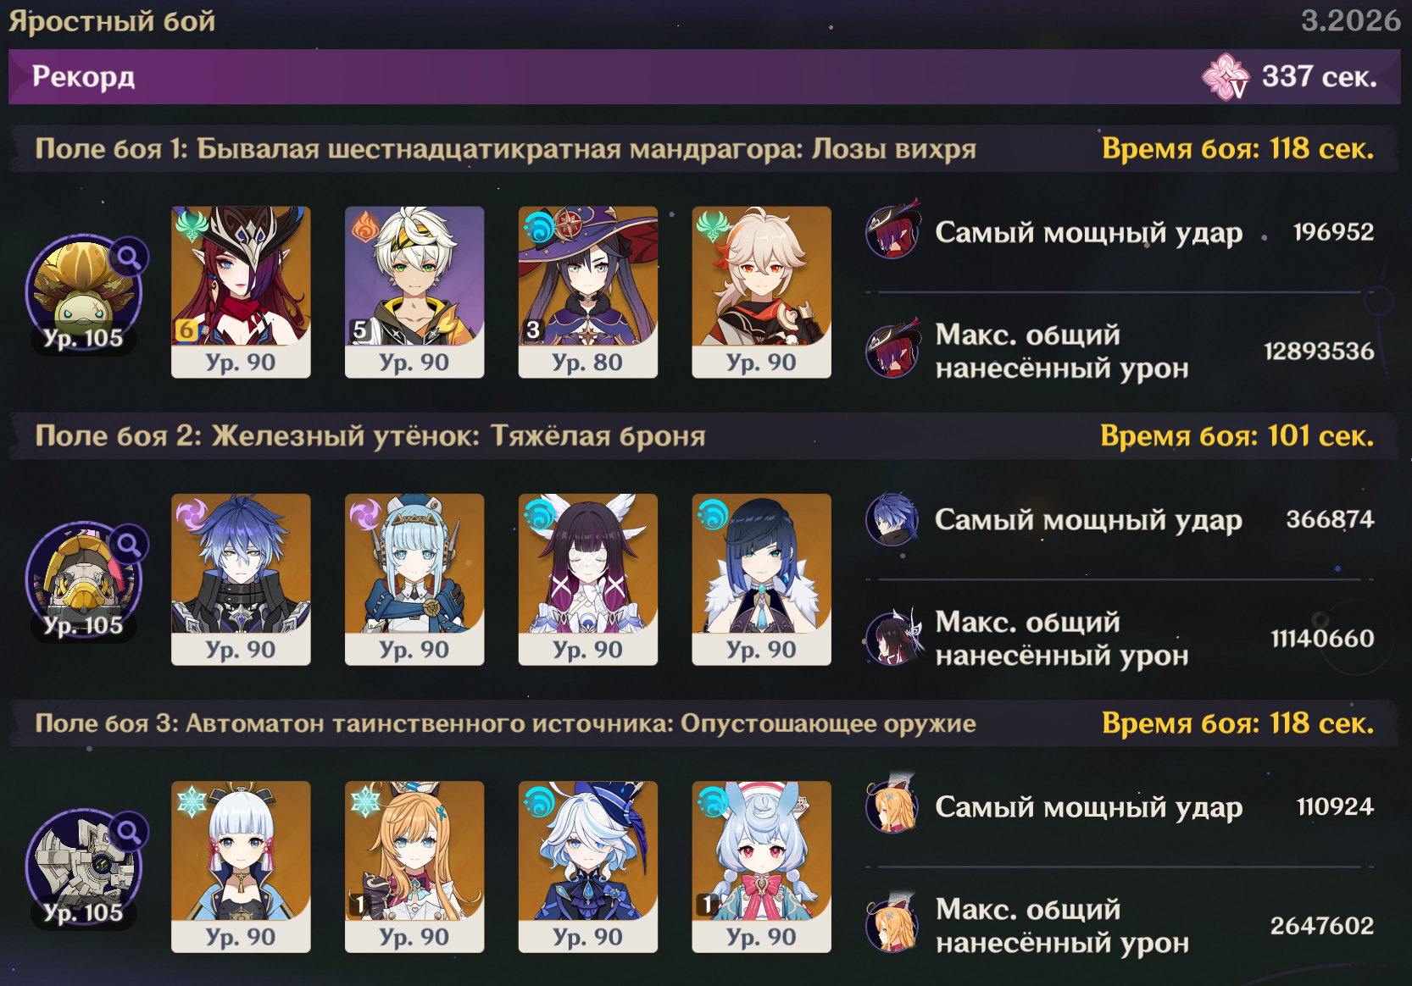Image resolution: width=1412 pixels, height=986 pixels.
Task: Click strongest-hit avatar in battlefield 1
Action: [892, 230]
